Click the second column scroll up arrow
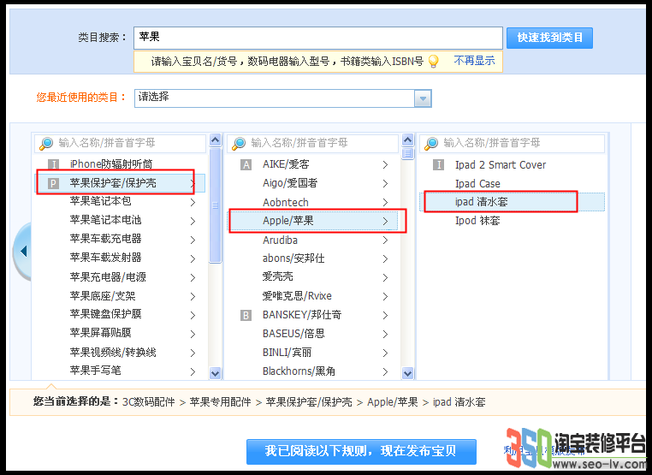Viewport: 652px width, 475px height. coord(408,140)
